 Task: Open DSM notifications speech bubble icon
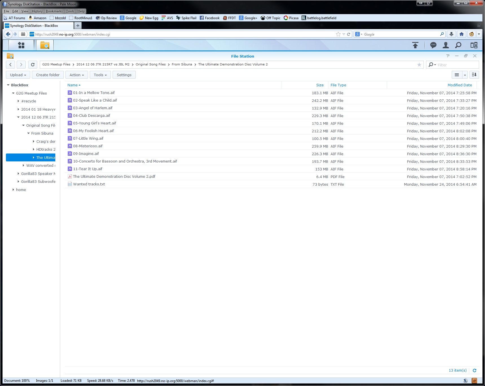[433, 45]
